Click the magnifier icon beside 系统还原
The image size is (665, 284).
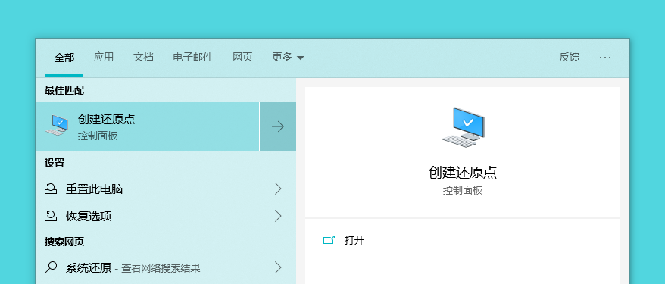pos(51,267)
